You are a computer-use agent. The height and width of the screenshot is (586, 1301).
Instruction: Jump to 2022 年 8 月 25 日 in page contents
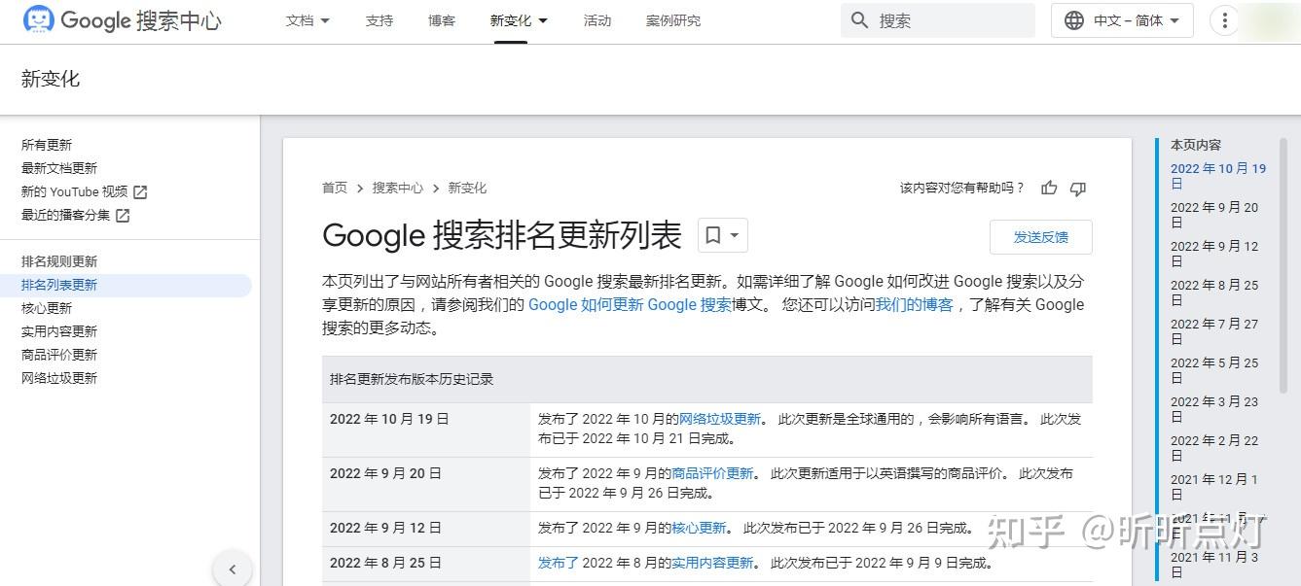pyautogui.click(x=1214, y=293)
